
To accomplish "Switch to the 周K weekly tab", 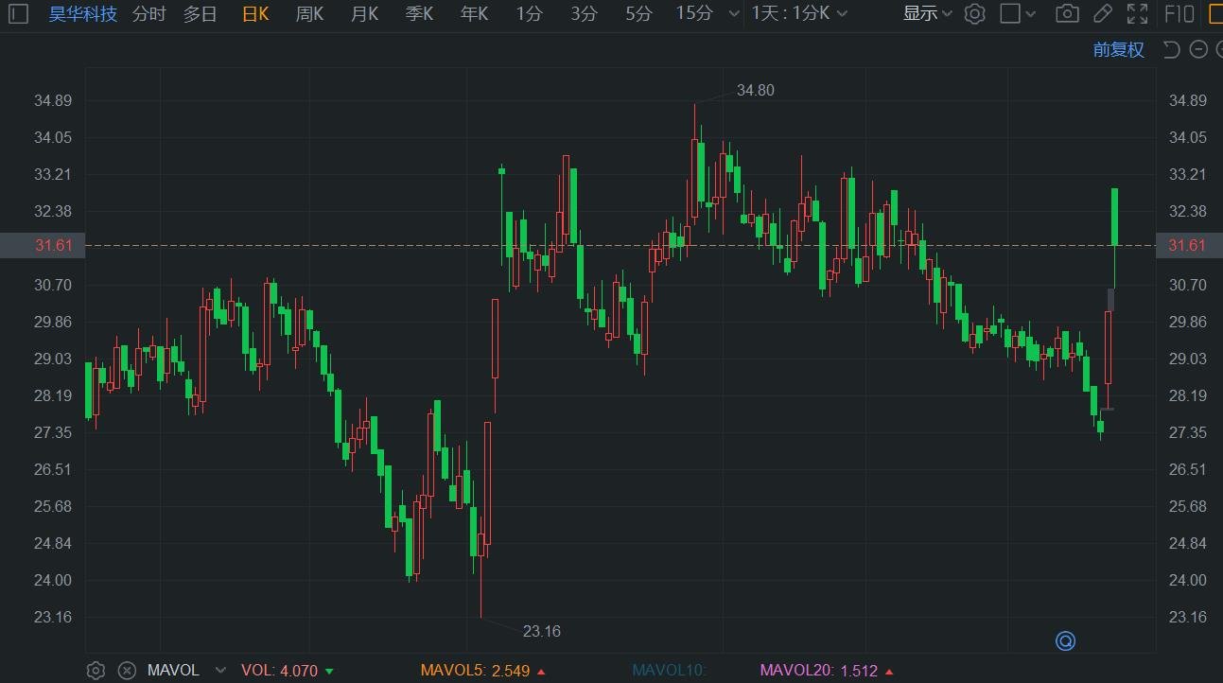I will (x=309, y=14).
